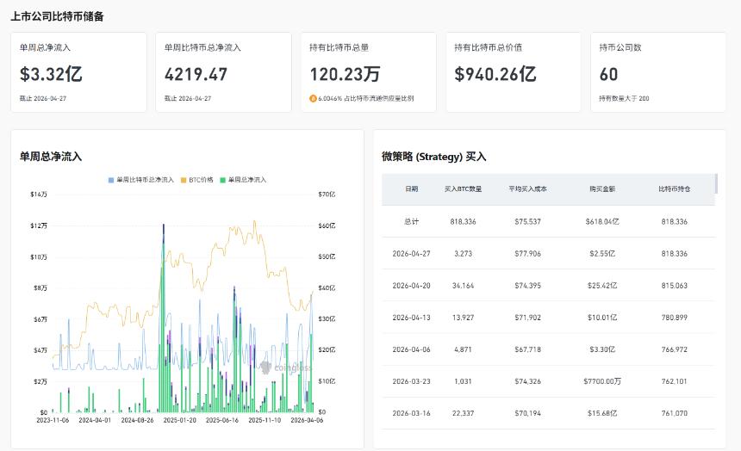The height and width of the screenshot is (451, 741).
Task: Click the 3,273 BTC bought cell
Action: click(x=463, y=254)
